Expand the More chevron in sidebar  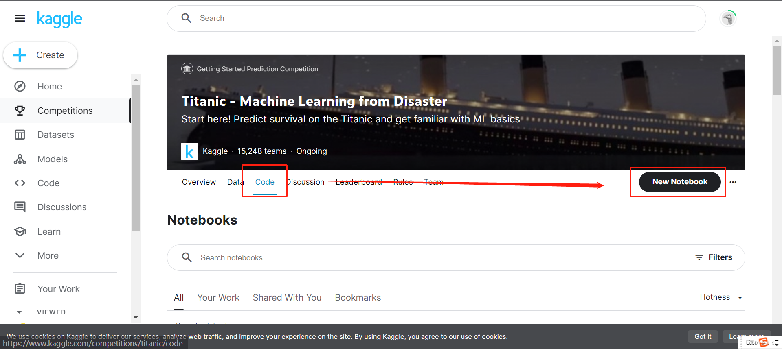(20, 255)
